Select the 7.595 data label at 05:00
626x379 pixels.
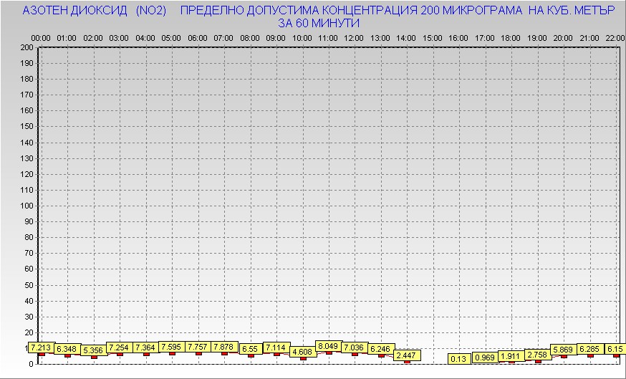pos(172,347)
